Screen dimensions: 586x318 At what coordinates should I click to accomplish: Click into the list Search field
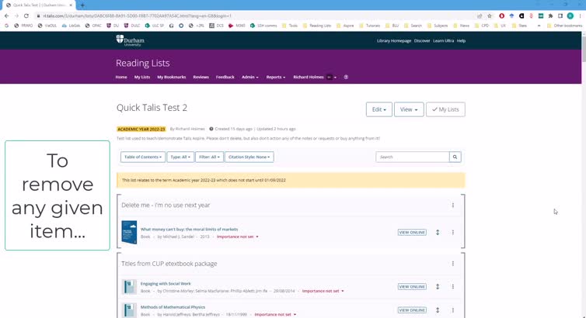[412, 157]
